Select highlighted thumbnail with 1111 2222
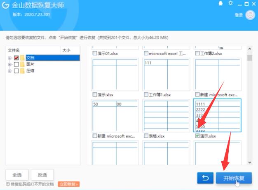258x190 pixels. 217,115
